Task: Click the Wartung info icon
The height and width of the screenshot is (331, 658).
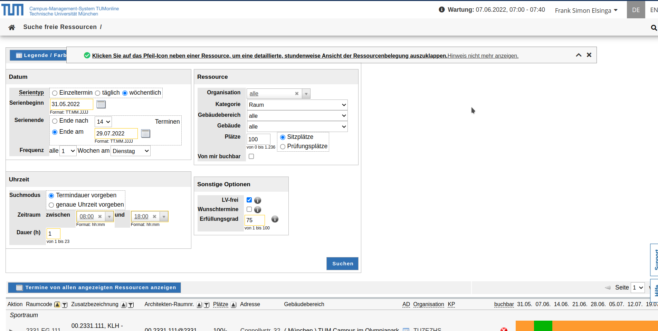Action: click(x=441, y=10)
